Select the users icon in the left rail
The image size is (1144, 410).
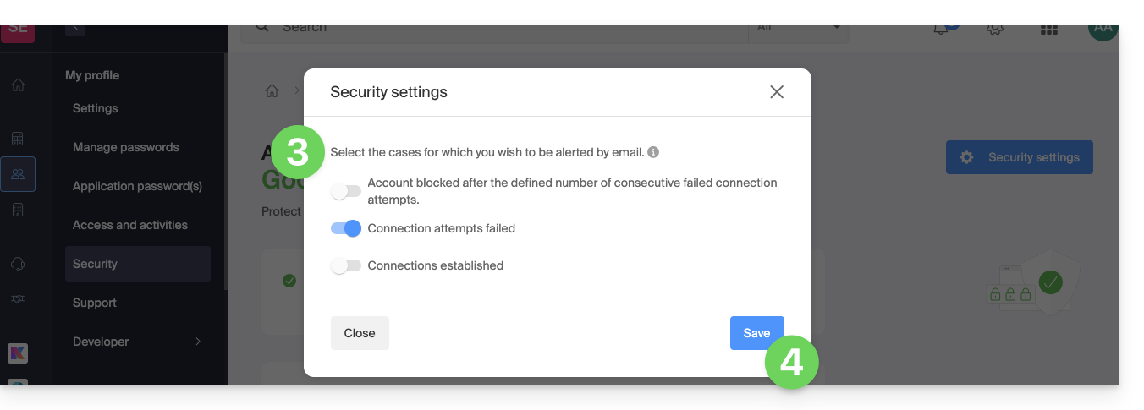(x=18, y=174)
